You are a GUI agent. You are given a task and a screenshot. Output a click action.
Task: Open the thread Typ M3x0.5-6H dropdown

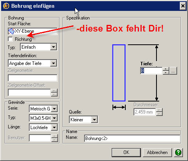54,118
